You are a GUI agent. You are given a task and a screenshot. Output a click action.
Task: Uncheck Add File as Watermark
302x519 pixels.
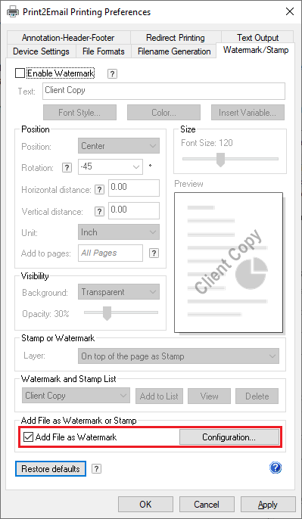29,437
